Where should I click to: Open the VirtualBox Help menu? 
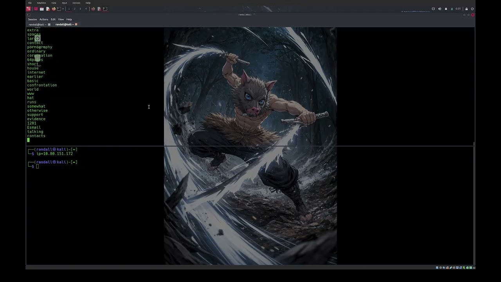88,3
